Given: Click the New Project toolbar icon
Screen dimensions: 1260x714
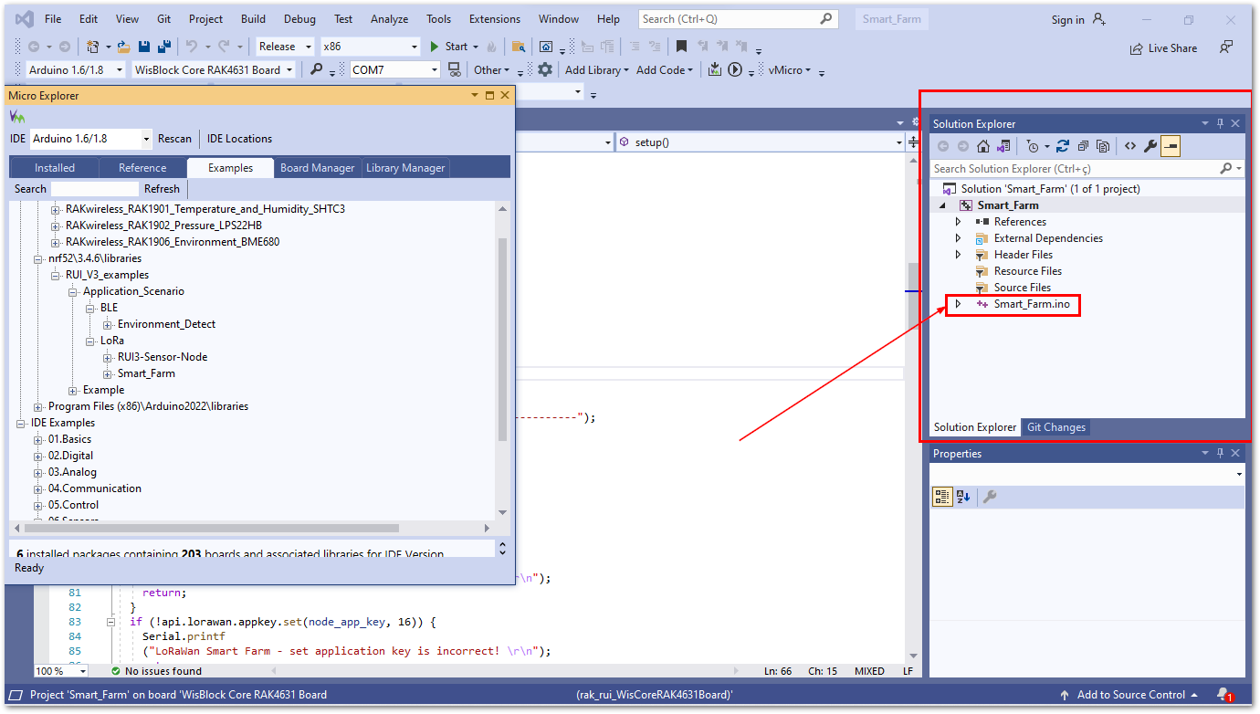Looking at the screenshot, I should pyautogui.click(x=92, y=47).
